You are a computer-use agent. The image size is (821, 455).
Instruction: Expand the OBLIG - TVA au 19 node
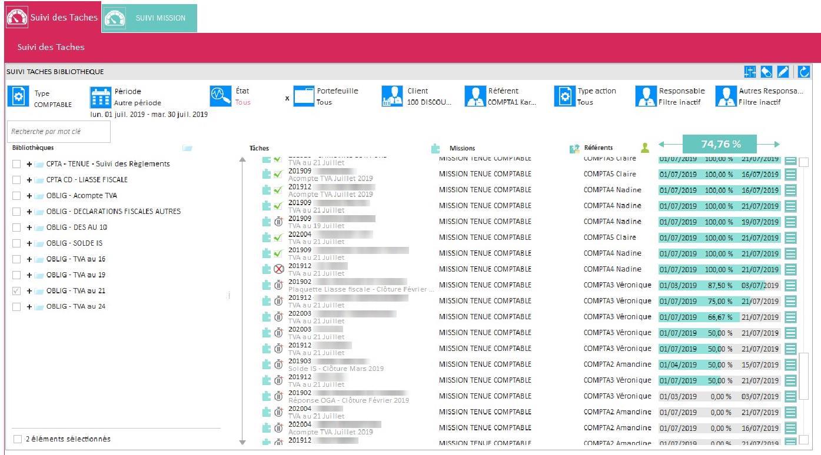(x=29, y=275)
